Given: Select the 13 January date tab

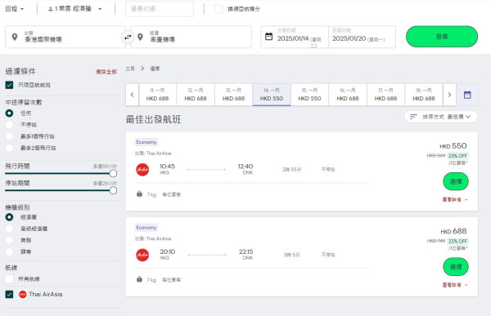Looking at the screenshot, I should click(233, 95).
